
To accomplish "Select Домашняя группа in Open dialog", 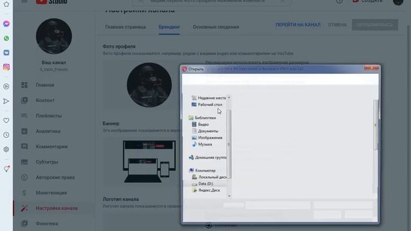I will point(207,157).
